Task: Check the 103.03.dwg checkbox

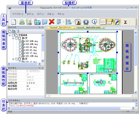Action: click(x=20, y=50)
